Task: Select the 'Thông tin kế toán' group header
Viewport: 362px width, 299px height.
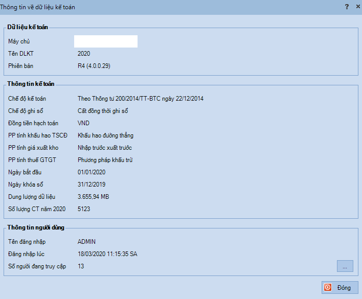Action: 31,84
